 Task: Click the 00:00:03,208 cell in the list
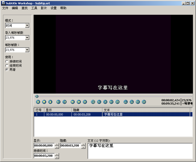click(87, 114)
